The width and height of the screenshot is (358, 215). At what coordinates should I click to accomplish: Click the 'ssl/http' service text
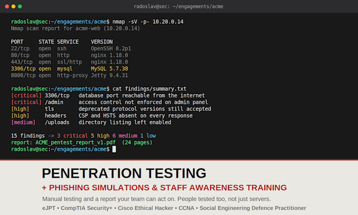69,62
